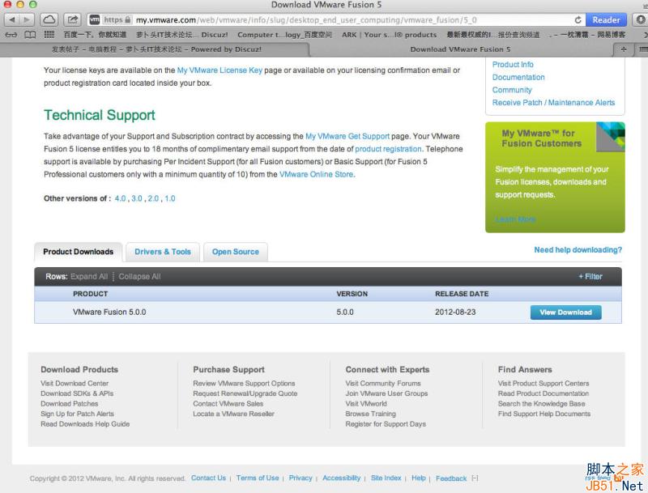This screenshot has width=648, height=493.
Task: Open Product Info sidebar link
Action: click(x=513, y=65)
